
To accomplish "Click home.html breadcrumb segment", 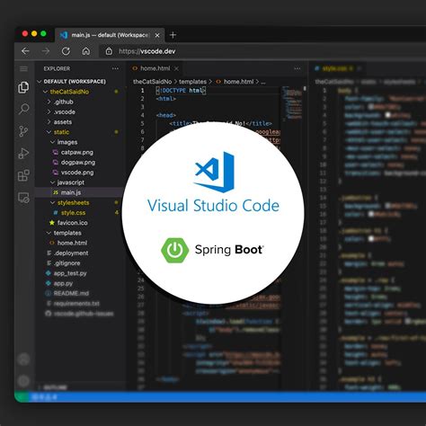I will point(235,82).
